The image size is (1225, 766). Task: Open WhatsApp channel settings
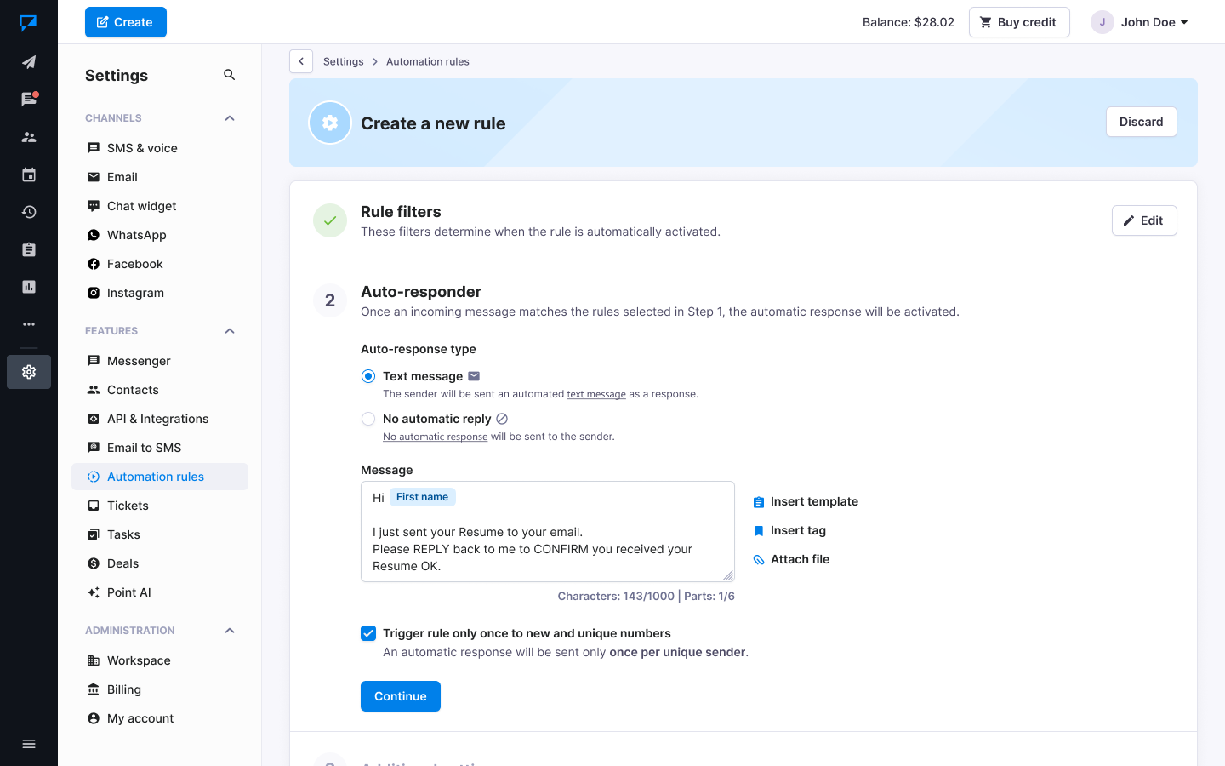136,235
